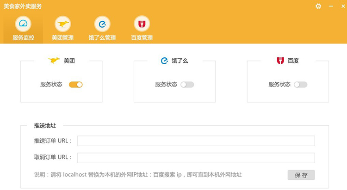
Task: Click the 百度 red logo in card header
Action: tap(280, 61)
